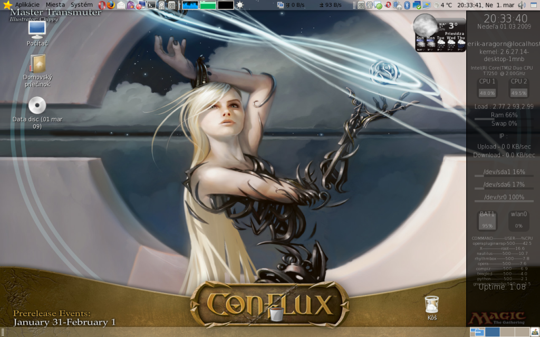Click the show desktop window icon

click(x=534, y=5)
